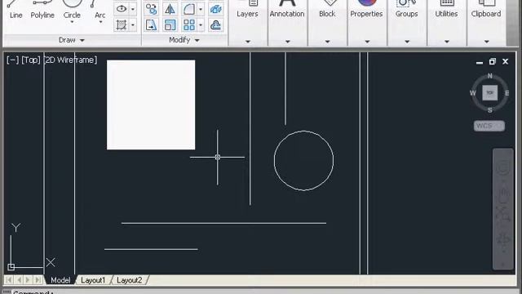The image size is (522, 294).
Task: Expand the arrow below Annotation
Action: click(288, 42)
